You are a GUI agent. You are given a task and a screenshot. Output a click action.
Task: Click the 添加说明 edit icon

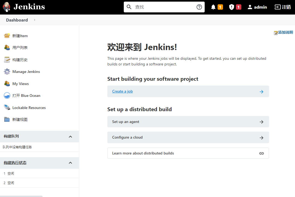coord(276,33)
